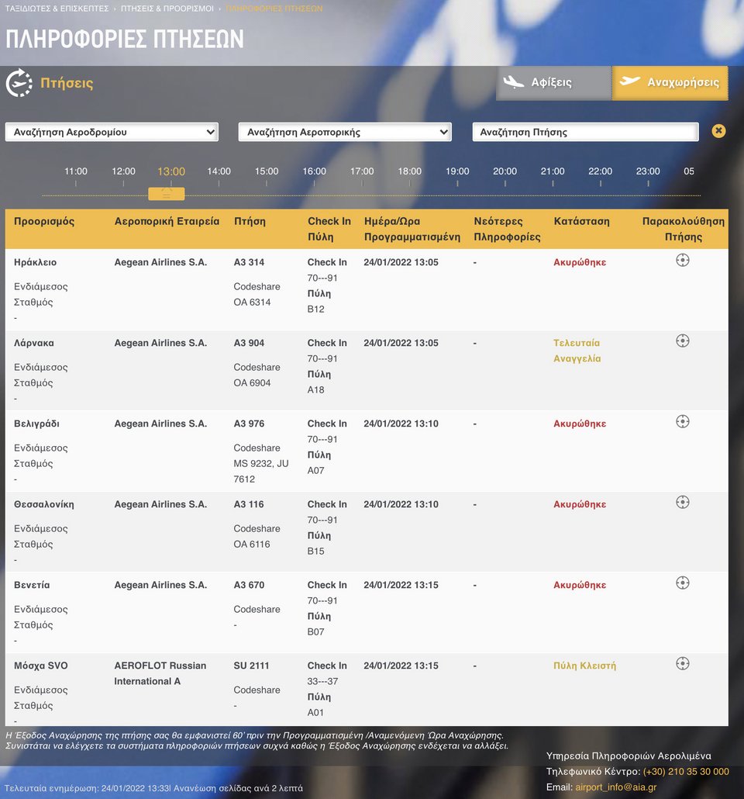Screen dimensions: 744x799
Task: Select 22:00 on the timeline
Action: pos(601,171)
